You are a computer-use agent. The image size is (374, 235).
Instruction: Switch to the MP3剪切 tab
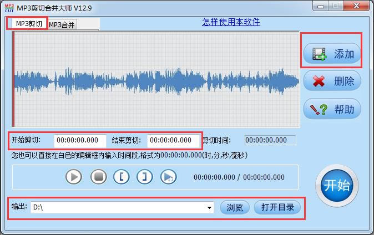(x=28, y=23)
